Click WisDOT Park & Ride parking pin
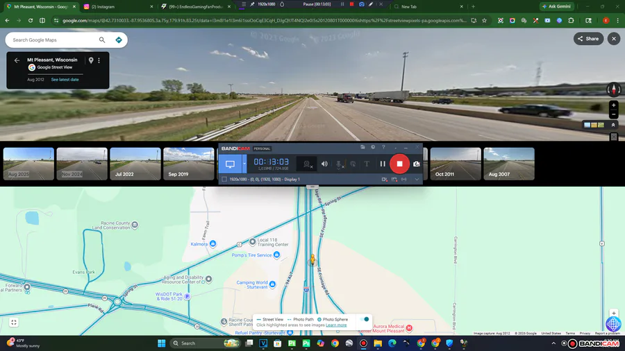The image size is (625, 351). pyautogui.click(x=187, y=296)
